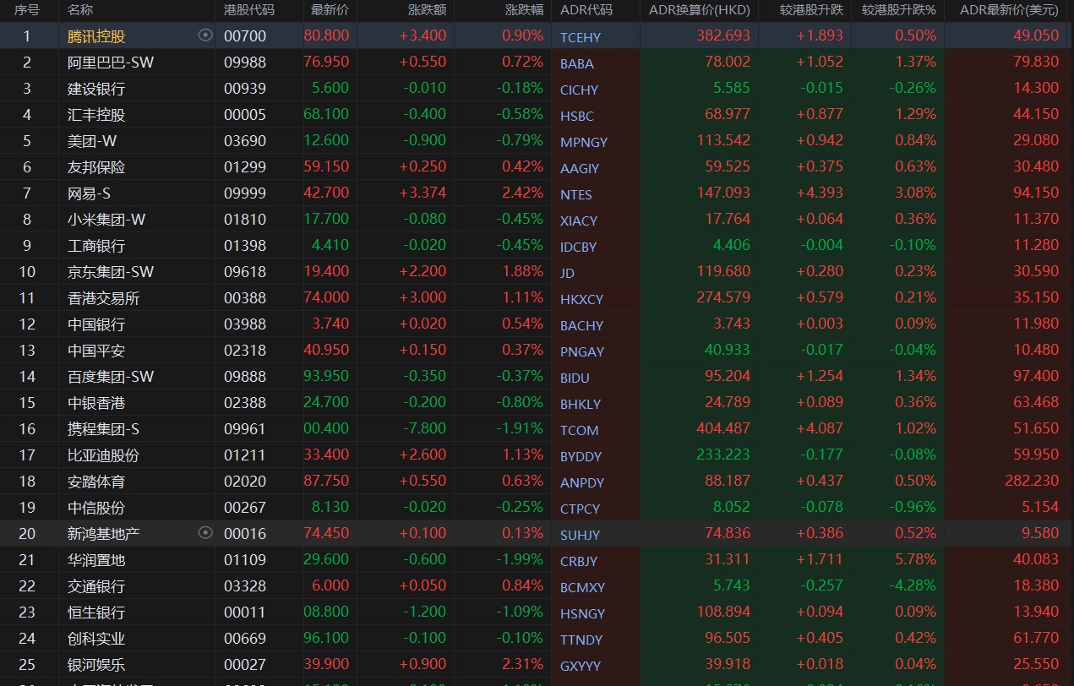Viewport: 1074px width, 686px height.
Task: Click the 华润置地 stock name
Action: 96,560
